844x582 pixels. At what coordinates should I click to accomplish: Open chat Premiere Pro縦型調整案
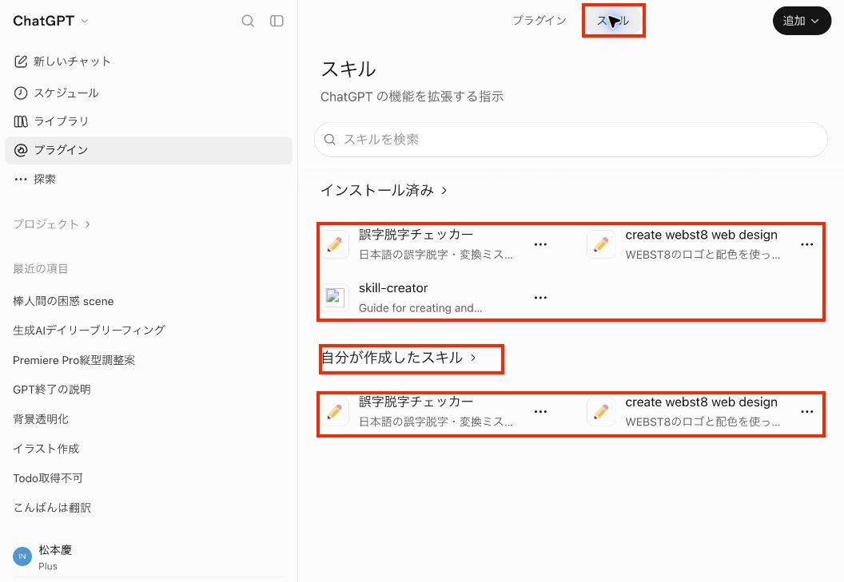click(74, 360)
